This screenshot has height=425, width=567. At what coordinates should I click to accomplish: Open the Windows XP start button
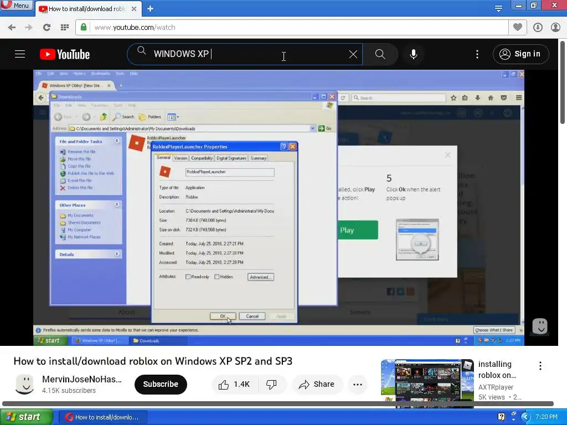25,417
